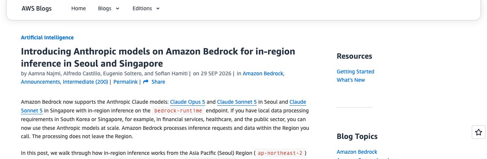Open the Claude Opus 5 link

pyautogui.click(x=188, y=102)
